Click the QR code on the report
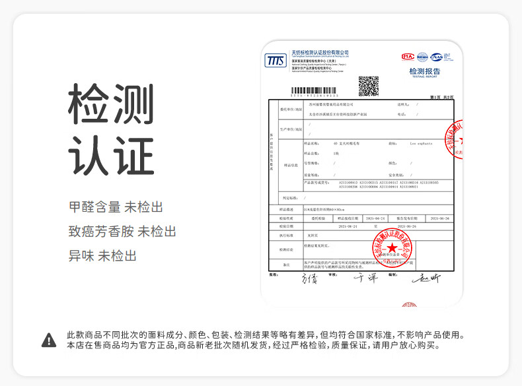Screen dimensions: 522x386 tap(369, 86)
